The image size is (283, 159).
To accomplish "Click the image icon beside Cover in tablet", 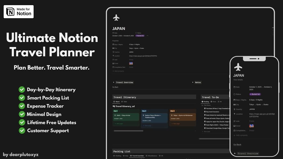I will tap(113, 63).
